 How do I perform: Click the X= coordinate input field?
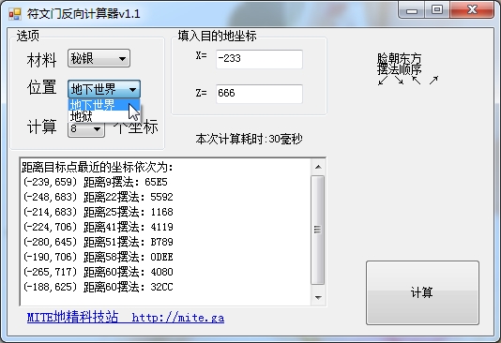point(259,59)
